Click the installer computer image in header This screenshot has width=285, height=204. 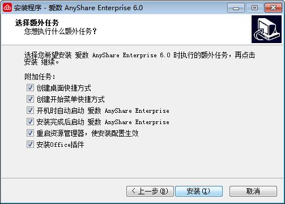pos(266,29)
